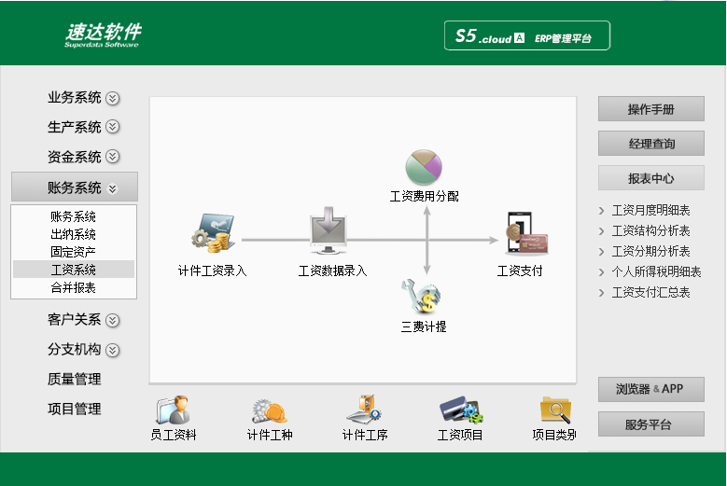The width and height of the screenshot is (727, 486).
Task: Open the 工资支付 phone and card icon
Action: coord(526,233)
